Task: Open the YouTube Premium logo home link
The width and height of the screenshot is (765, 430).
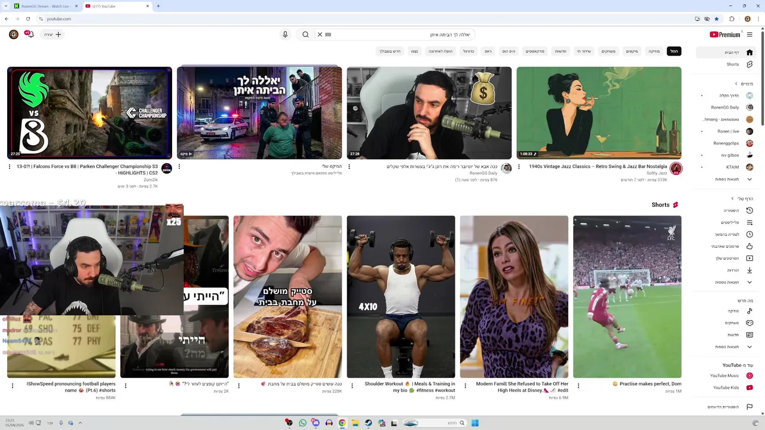Action: click(x=724, y=35)
